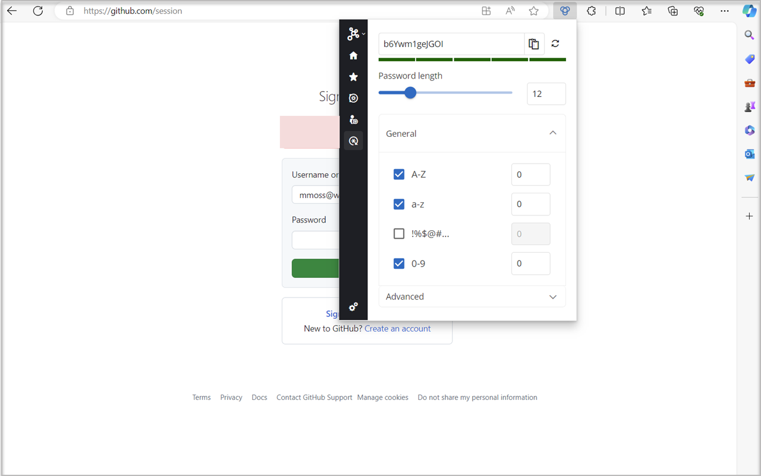761x476 pixels.
Task: Open extension settings via bottom gears icon
Action: (x=353, y=306)
